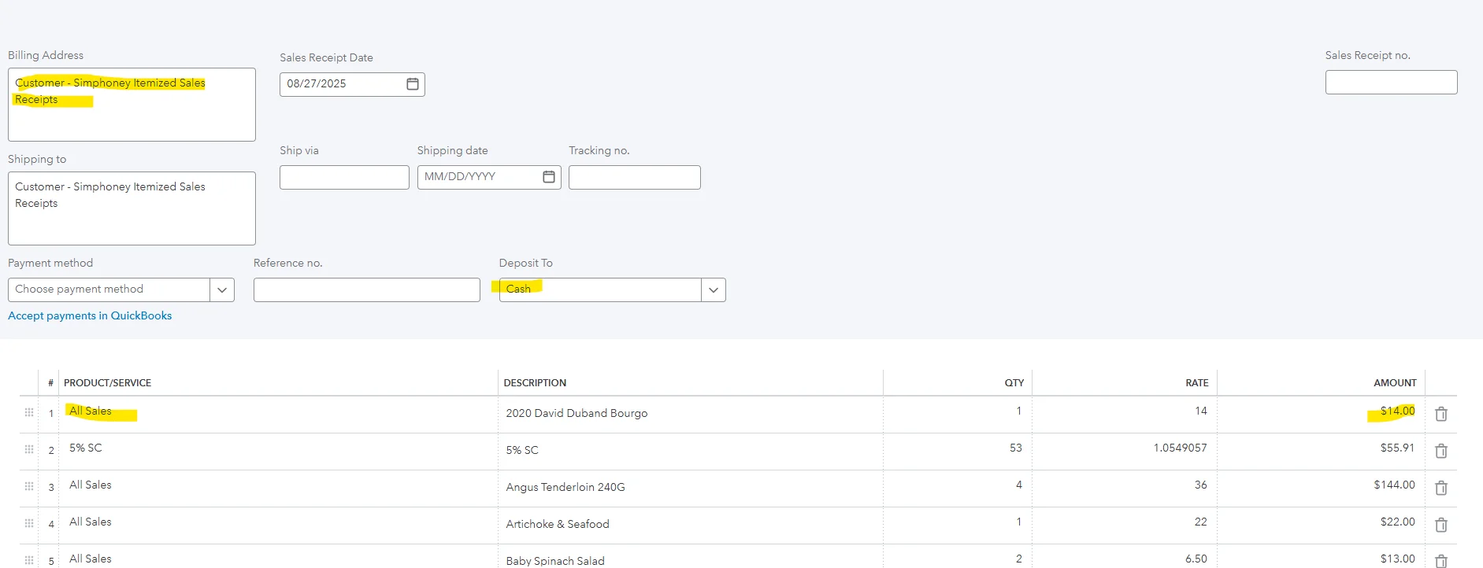Select the $22.00 amount cell
Viewport: 1483px width, 568px height.
[x=1321, y=525]
